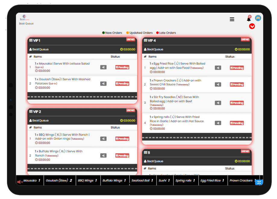
Task: Open the notifications bell
Action: 249,19
